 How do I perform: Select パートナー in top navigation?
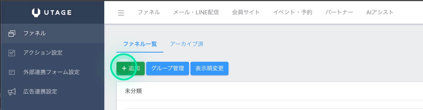click(339, 12)
